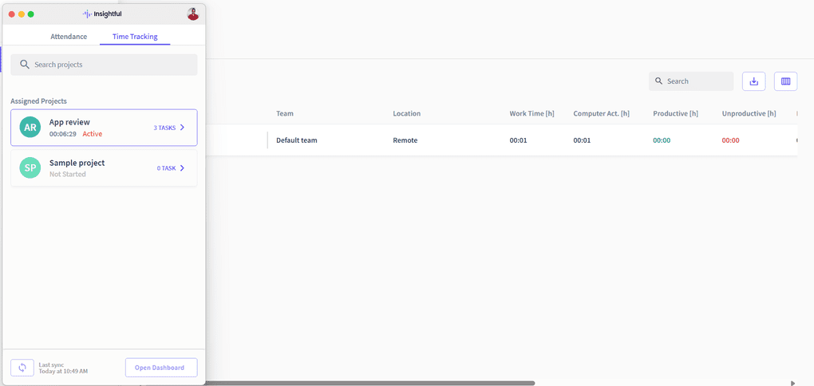Switch to the Attendance tab

coord(69,37)
